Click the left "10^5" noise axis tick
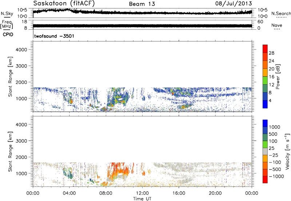291x201 pixels. click(x=22, y=10)
